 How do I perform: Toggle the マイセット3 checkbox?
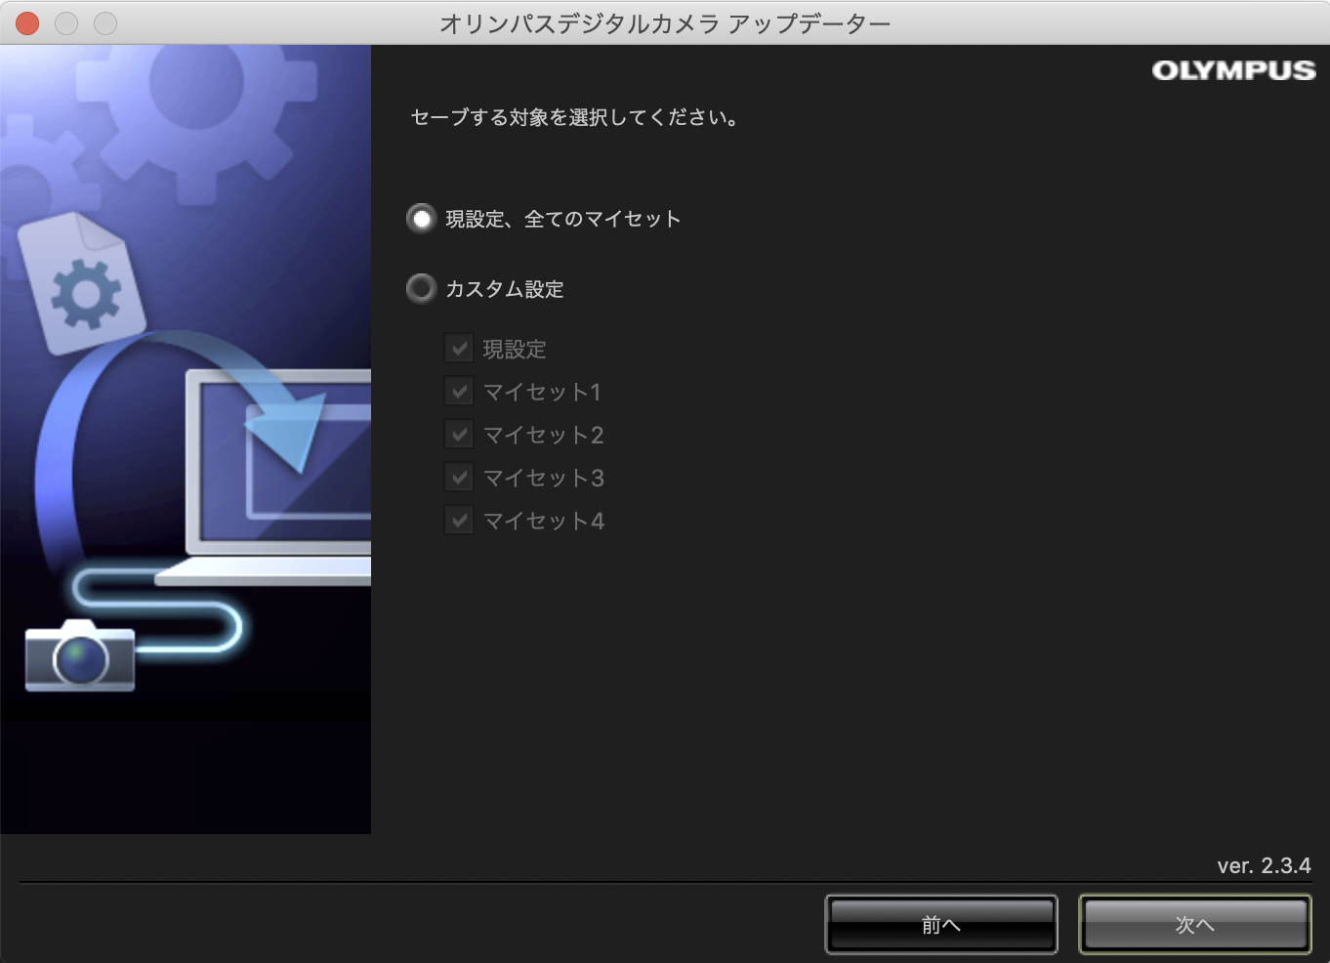tap(459, 478)
